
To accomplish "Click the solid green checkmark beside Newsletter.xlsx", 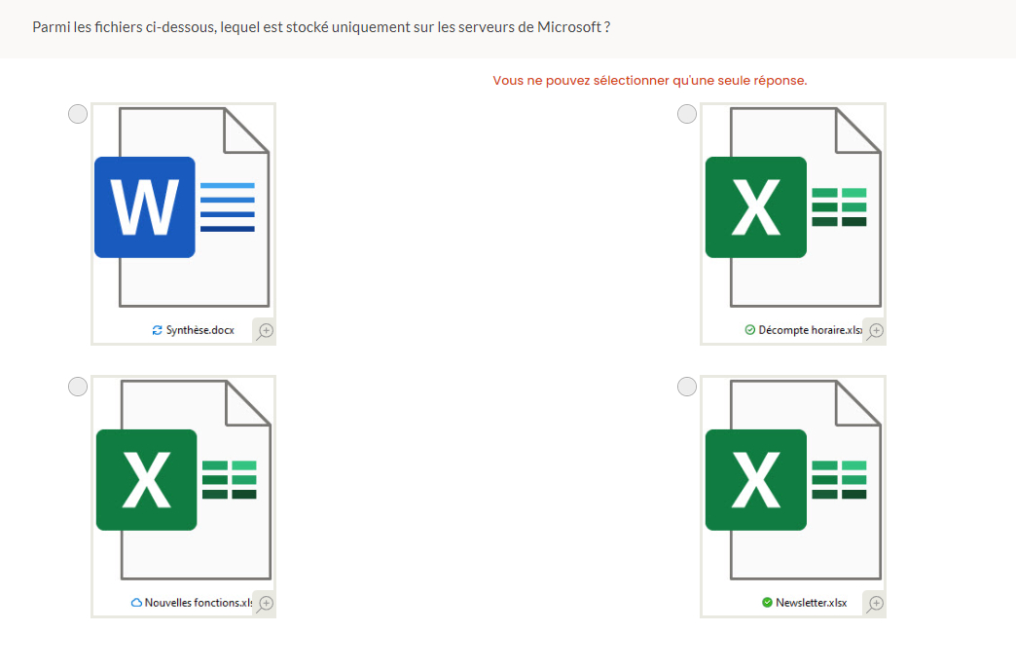I will click(767, 603).
